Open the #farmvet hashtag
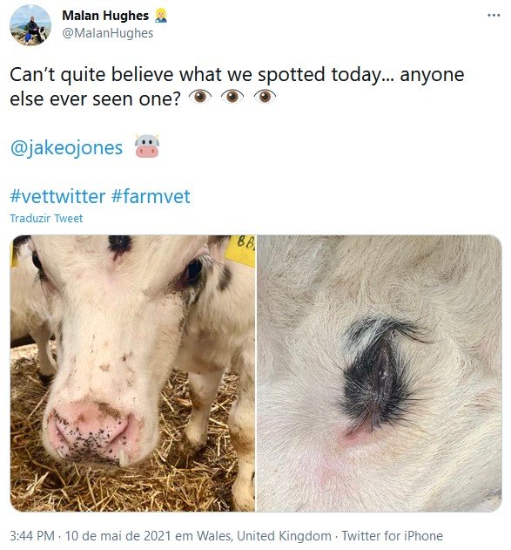Screen dimensions: 511x550 [x=151, y=196]
